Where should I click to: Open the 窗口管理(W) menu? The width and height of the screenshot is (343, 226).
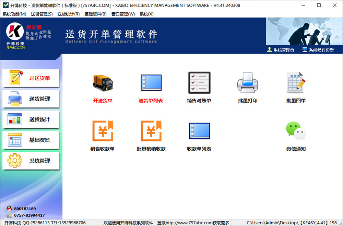(123, 14)
